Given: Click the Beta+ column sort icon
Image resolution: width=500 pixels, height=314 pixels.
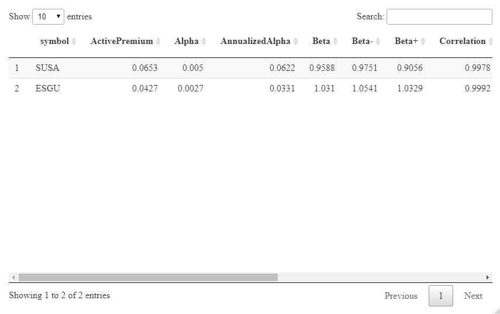Looking at the screenshot, I should point(423,41).
